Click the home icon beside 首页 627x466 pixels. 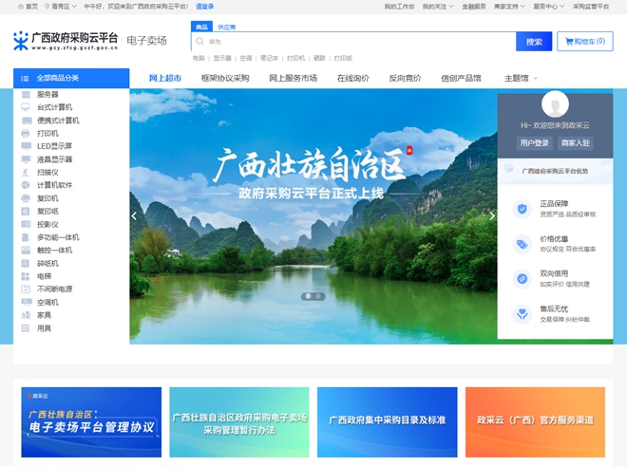pos(19,6)
